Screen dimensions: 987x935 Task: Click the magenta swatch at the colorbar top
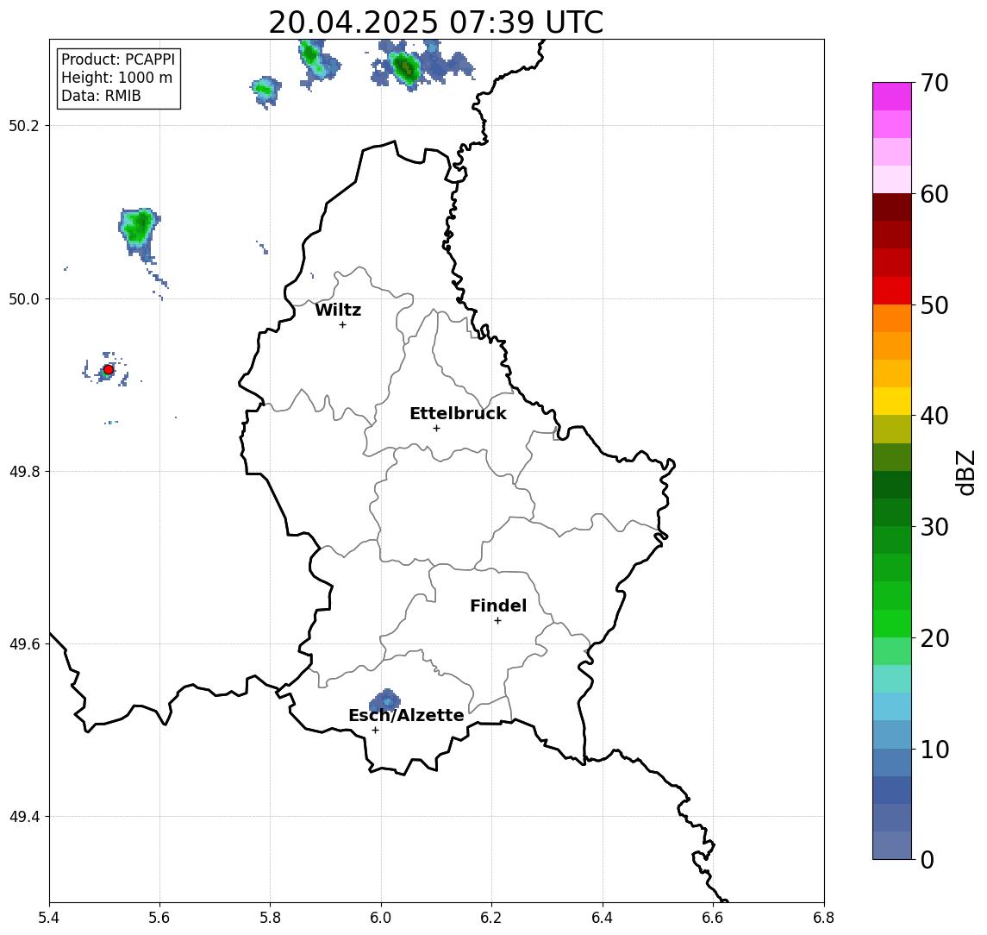pyautogui.click(x=892, y=97)
